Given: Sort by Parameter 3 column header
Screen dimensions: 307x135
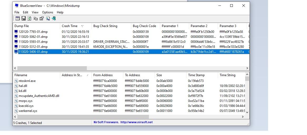Looking at the screenshot, I should pyautogui.click(x=232, y=26).
